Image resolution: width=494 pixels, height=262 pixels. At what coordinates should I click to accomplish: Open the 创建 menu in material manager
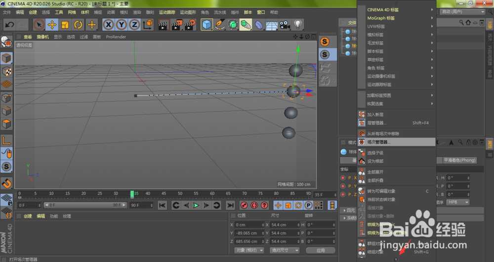pos(28,216)
